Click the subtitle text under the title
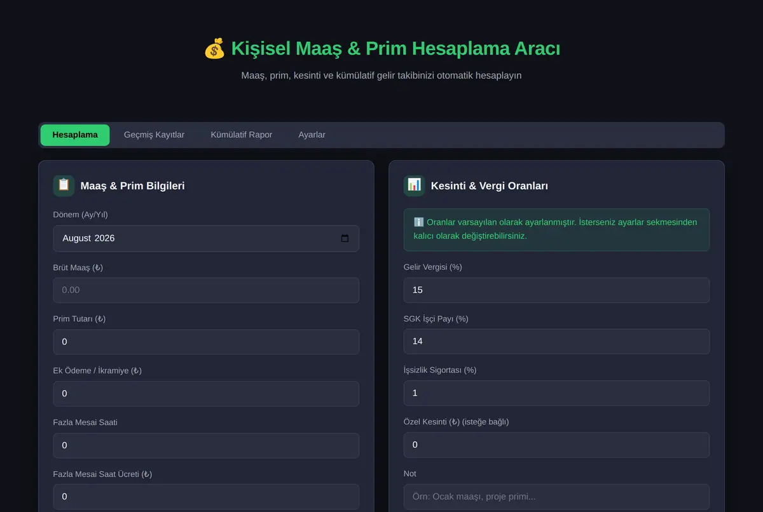The height and width of the screenshot is (512, 763). (381, 76)
